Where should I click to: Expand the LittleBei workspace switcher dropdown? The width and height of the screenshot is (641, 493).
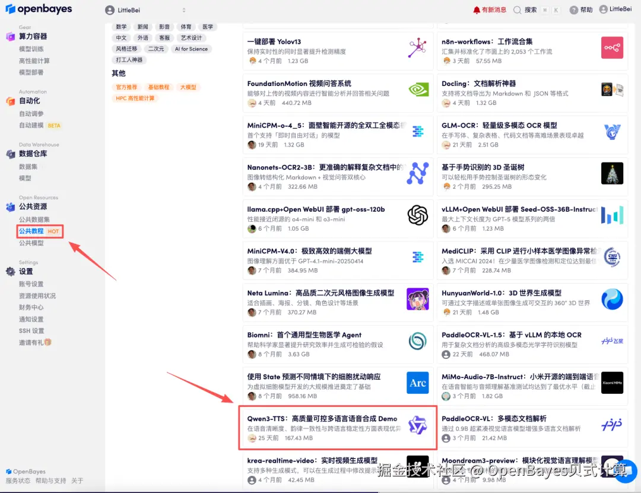coord(183,9)
